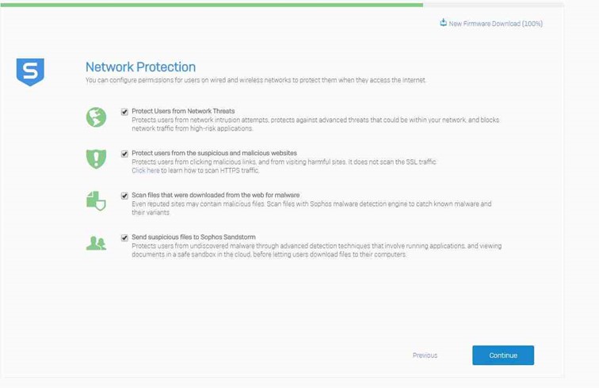
Task: Click the 'Protect Users from Network Threats' label
Action: click(183, 111)
